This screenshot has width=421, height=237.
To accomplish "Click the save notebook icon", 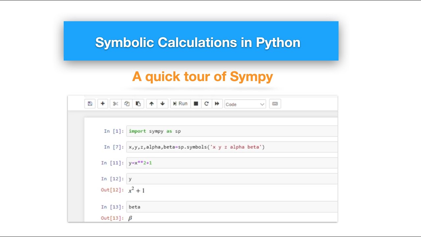I will (x=90, y=104).
